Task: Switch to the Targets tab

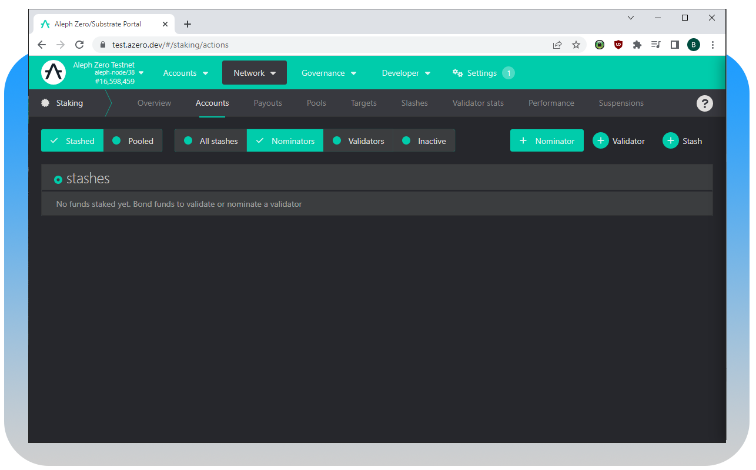Action: (x=364, y=103)
